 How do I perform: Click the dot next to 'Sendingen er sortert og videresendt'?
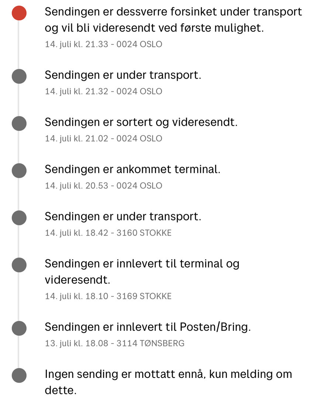(19, 123)
